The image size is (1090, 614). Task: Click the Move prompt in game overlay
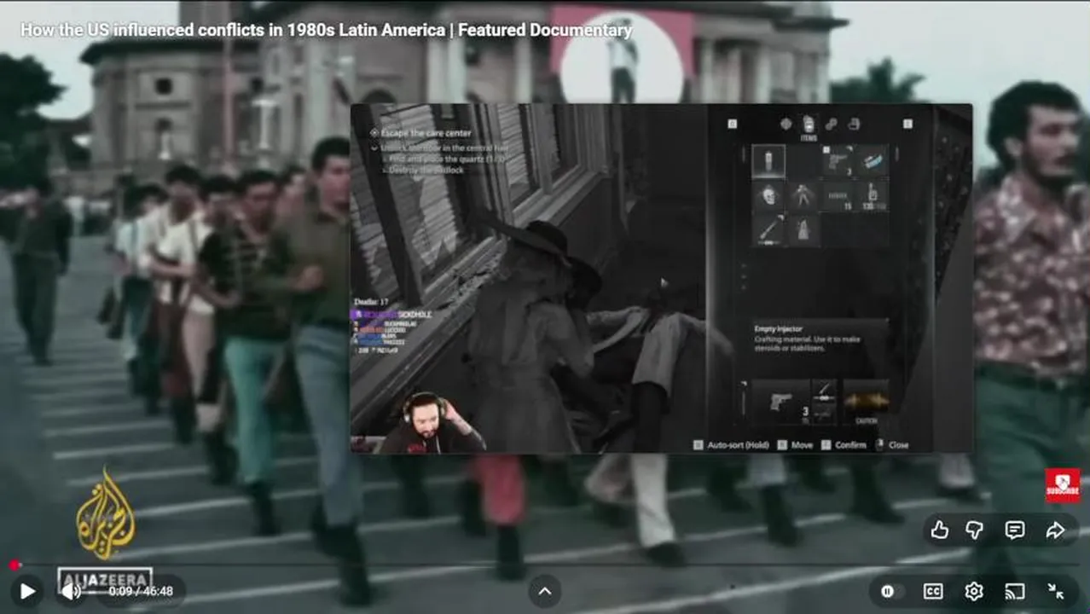(x=796, y=445)
